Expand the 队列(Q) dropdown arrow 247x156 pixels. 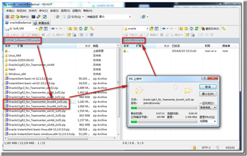tap(83, 17)
